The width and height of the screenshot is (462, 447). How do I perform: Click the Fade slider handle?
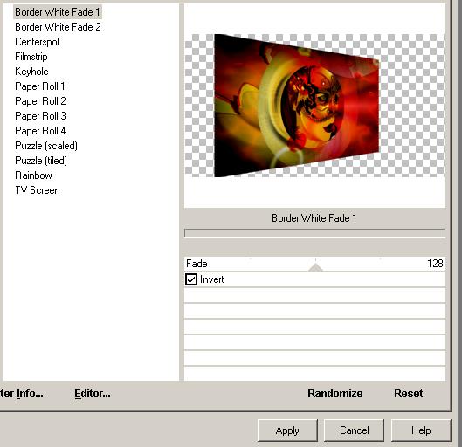point(315,267)
